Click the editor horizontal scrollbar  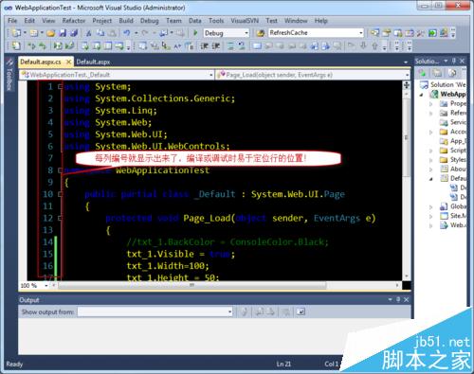click(x=191, y=285)
